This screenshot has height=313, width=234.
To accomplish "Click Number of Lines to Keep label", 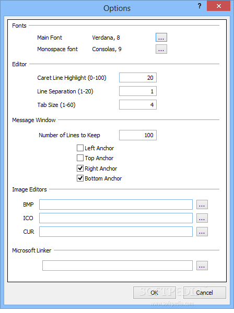I will pos(69,135).
